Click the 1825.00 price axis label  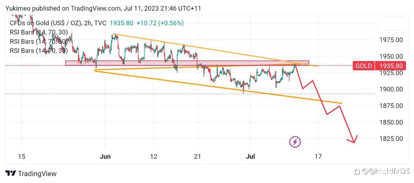tap(391, 138)
